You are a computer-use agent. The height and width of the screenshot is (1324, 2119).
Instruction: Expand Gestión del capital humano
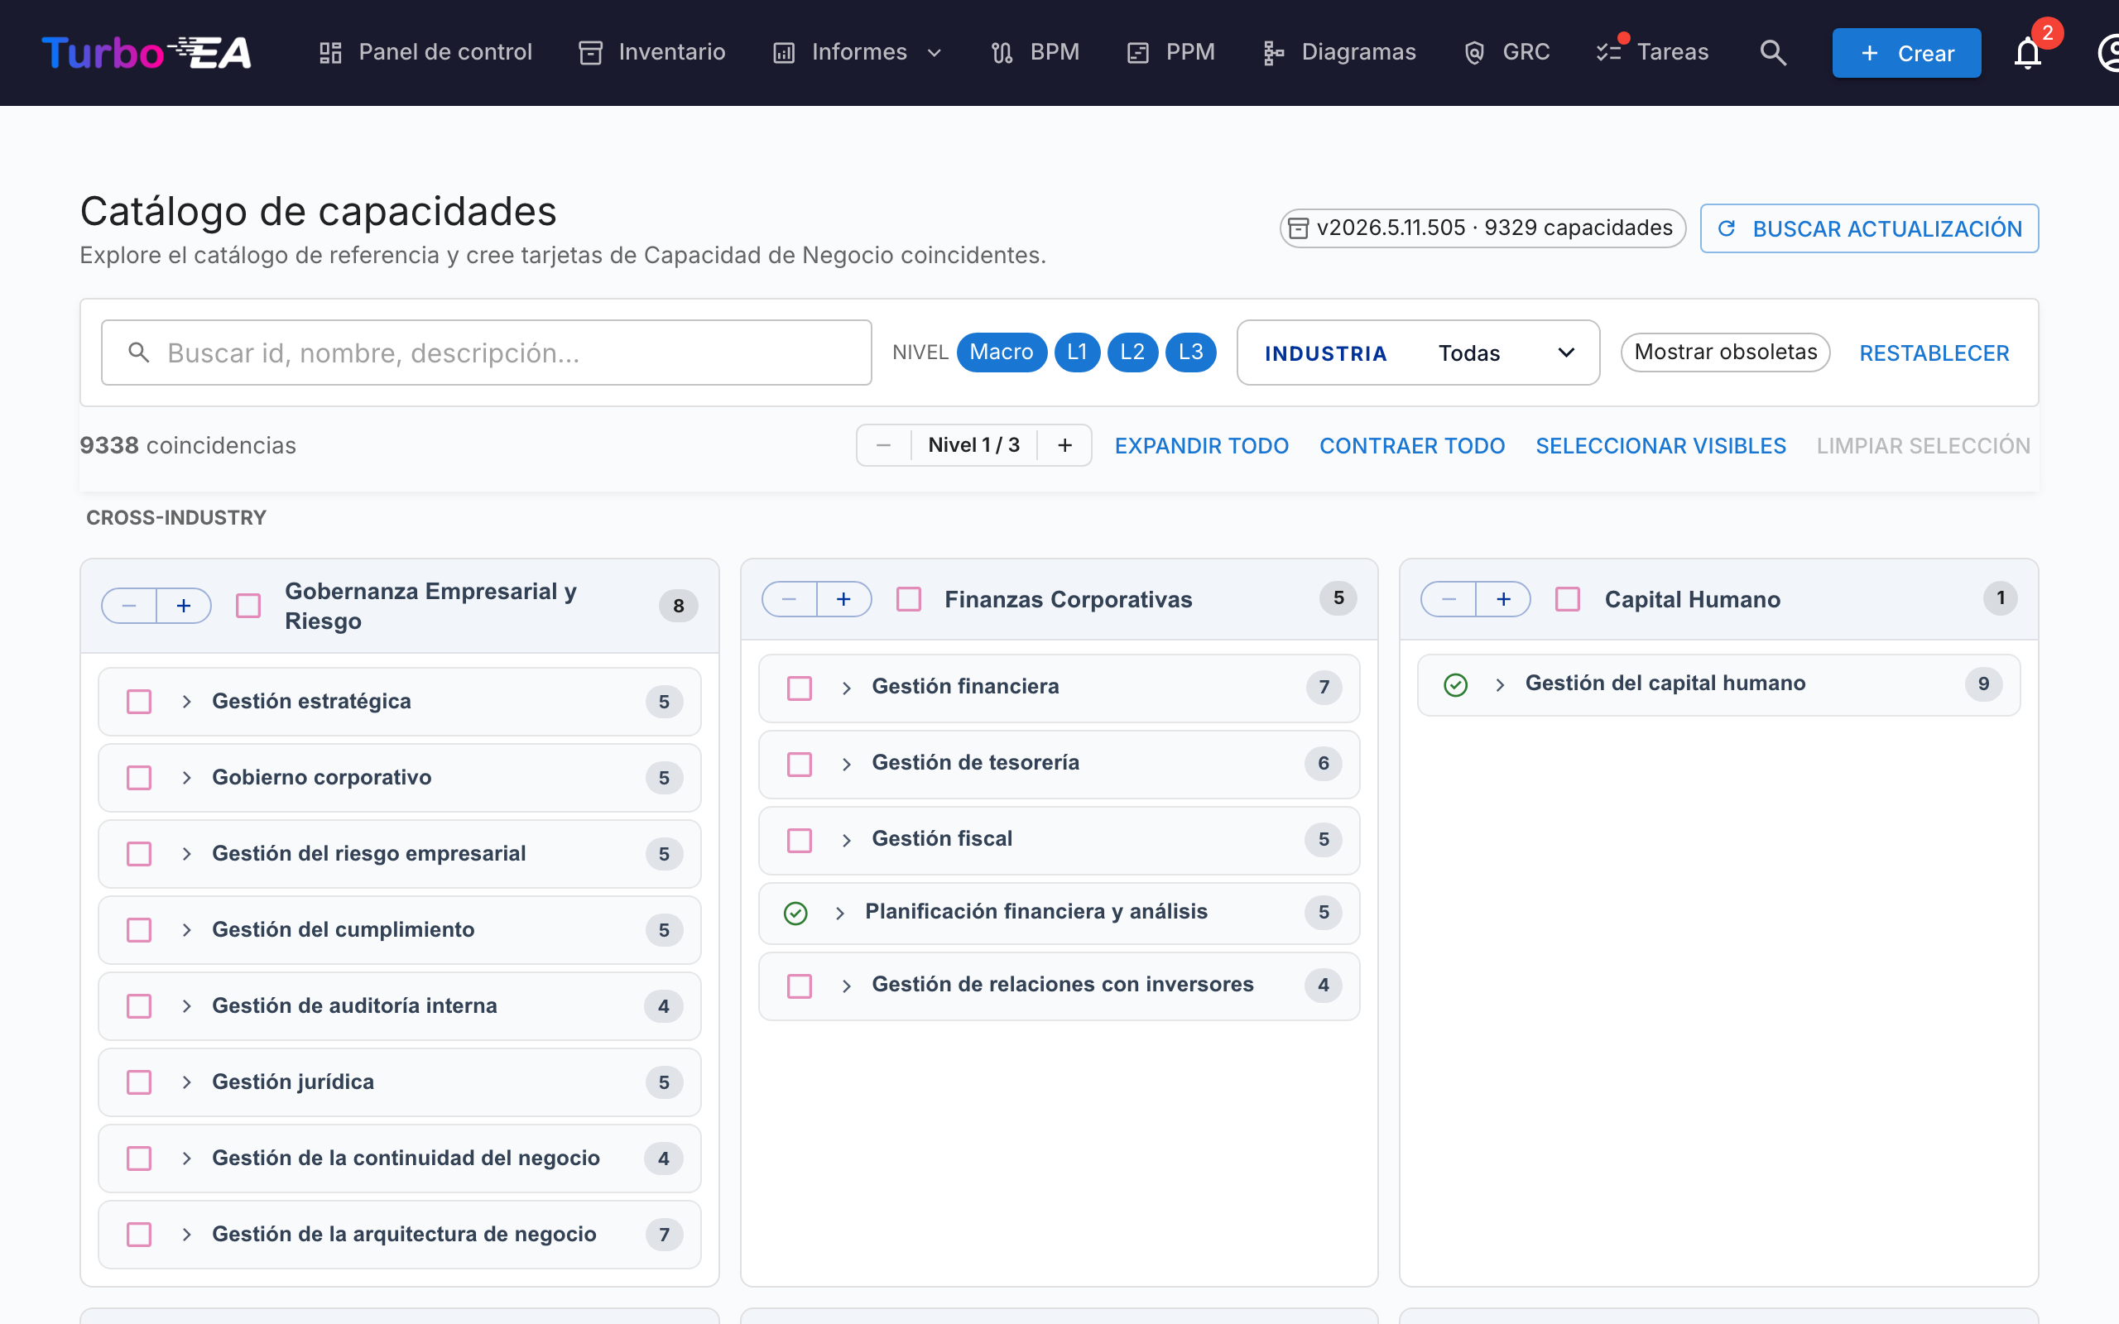1500,685
